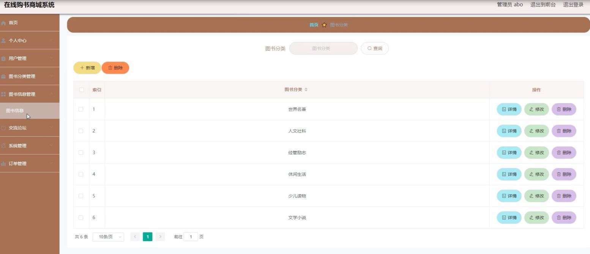Tick the checkbox for 文学小说
Image resolution: width=590 pixels, height=254 pixels.
(x=81, y=218)
